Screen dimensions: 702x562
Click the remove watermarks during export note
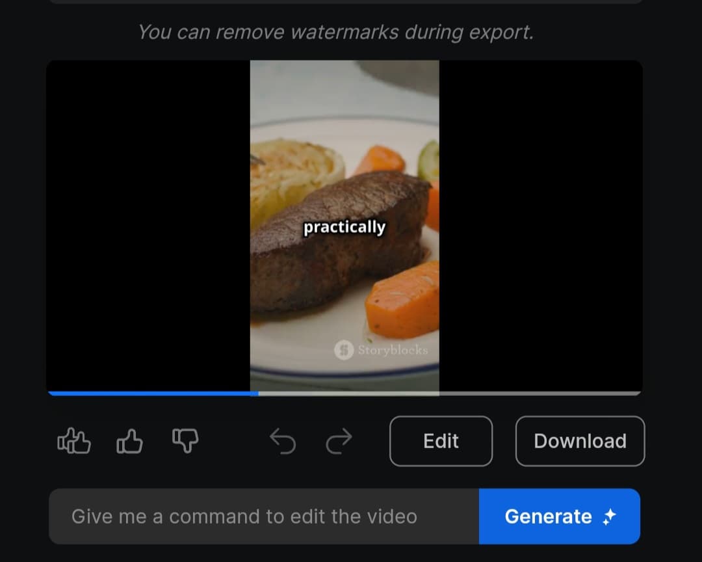coord(335,32)
